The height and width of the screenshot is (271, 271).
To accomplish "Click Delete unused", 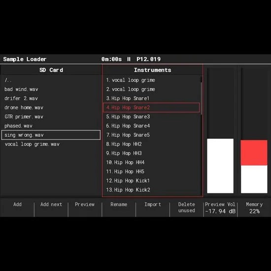I will pos(186,207).
